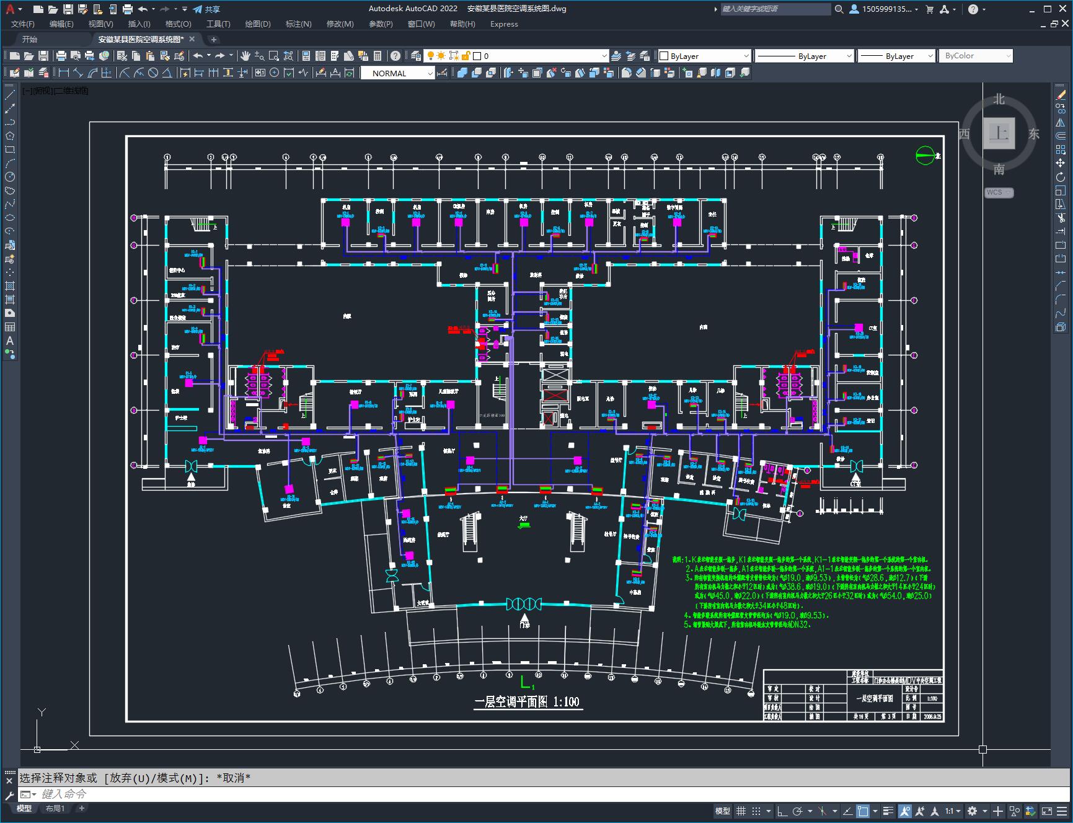Select the Diameter dimension tool
This screenshot has width=1073, height=823.
point(153,73)
